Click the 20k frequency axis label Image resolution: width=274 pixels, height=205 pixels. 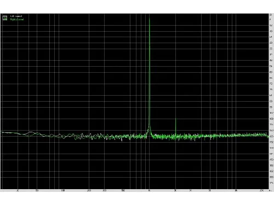click(262, 191)
